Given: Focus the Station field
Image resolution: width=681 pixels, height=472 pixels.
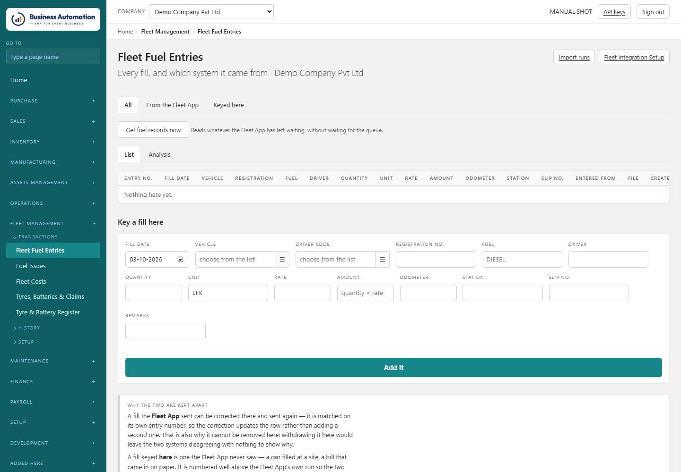Looking at the screenshot, I should (x=503, y=293).
